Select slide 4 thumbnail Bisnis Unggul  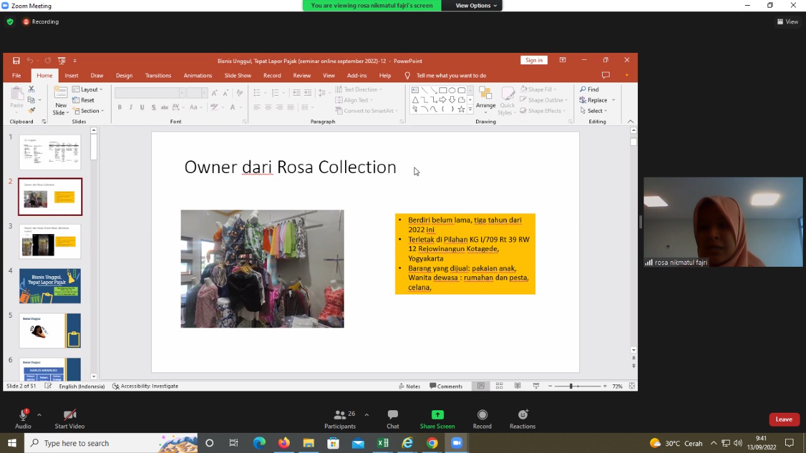tap(50, 286)
